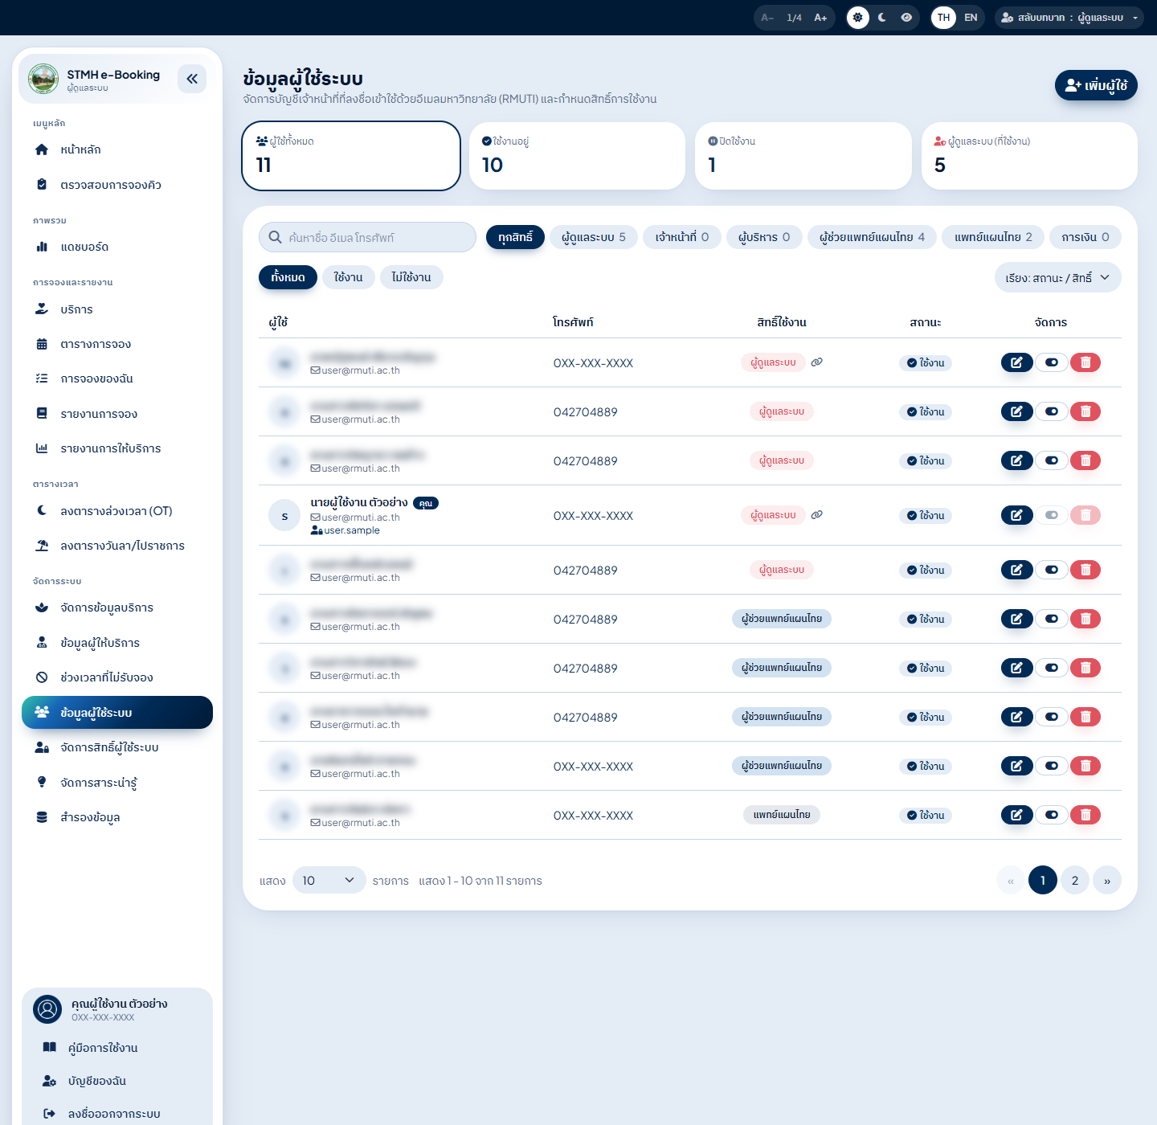Select the eye-comfort display mode icon
Viewport: 1157px width, 1125px height.
[x=906, y=18]
